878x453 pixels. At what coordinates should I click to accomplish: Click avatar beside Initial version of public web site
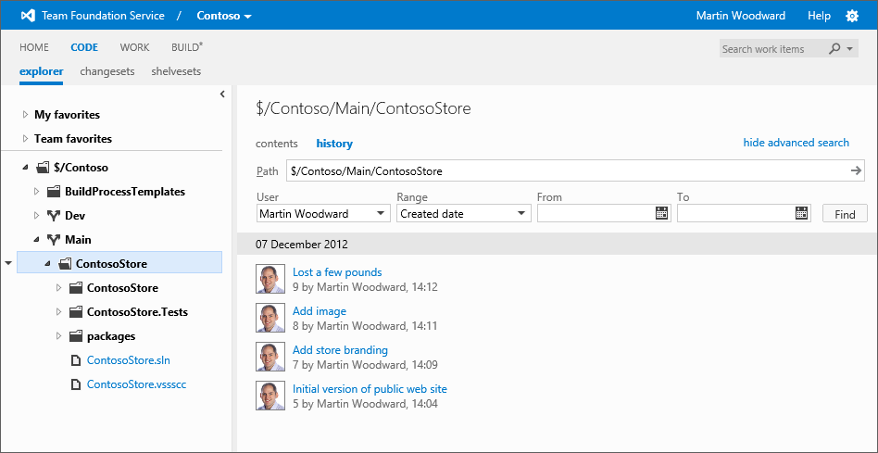click(x=270, y=396)
